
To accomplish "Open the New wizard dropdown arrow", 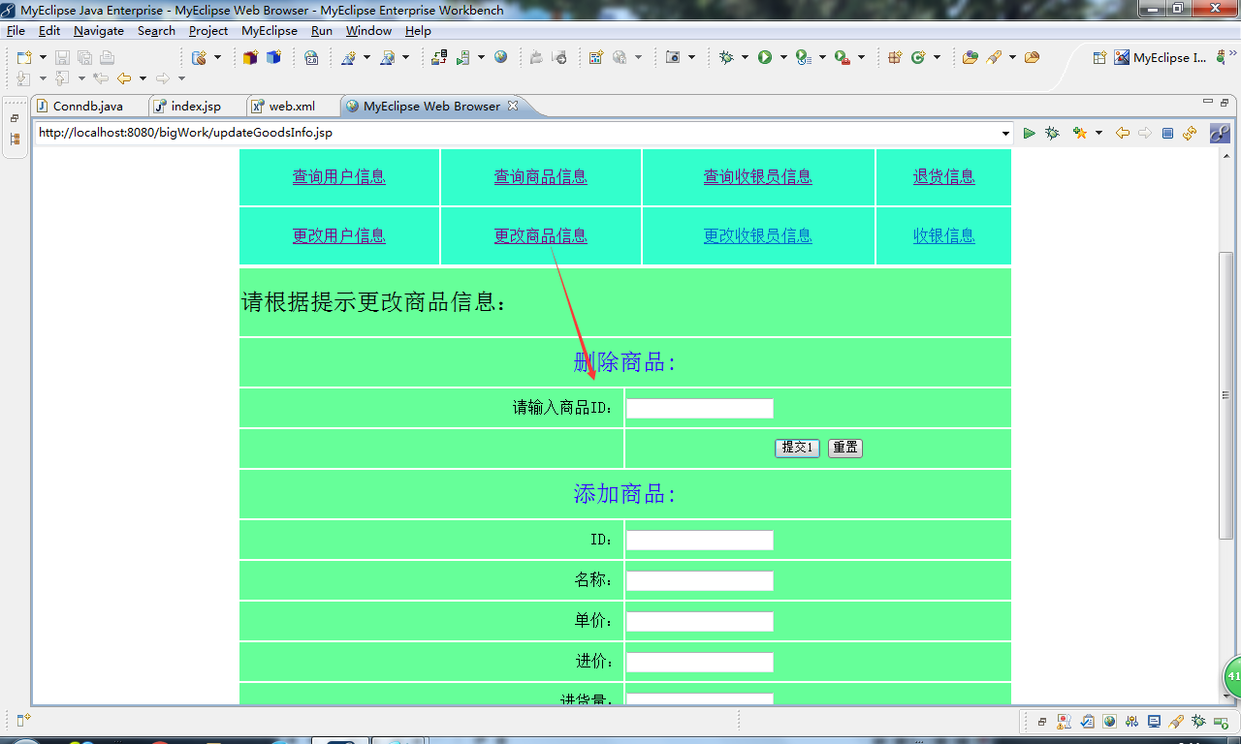I will (43, 57).
